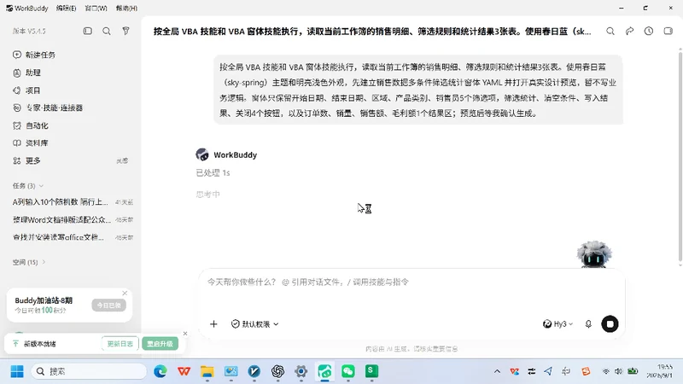Open the 窗口(W) menu
This screenshot has height=384, width=683.
tap(96, 9)
